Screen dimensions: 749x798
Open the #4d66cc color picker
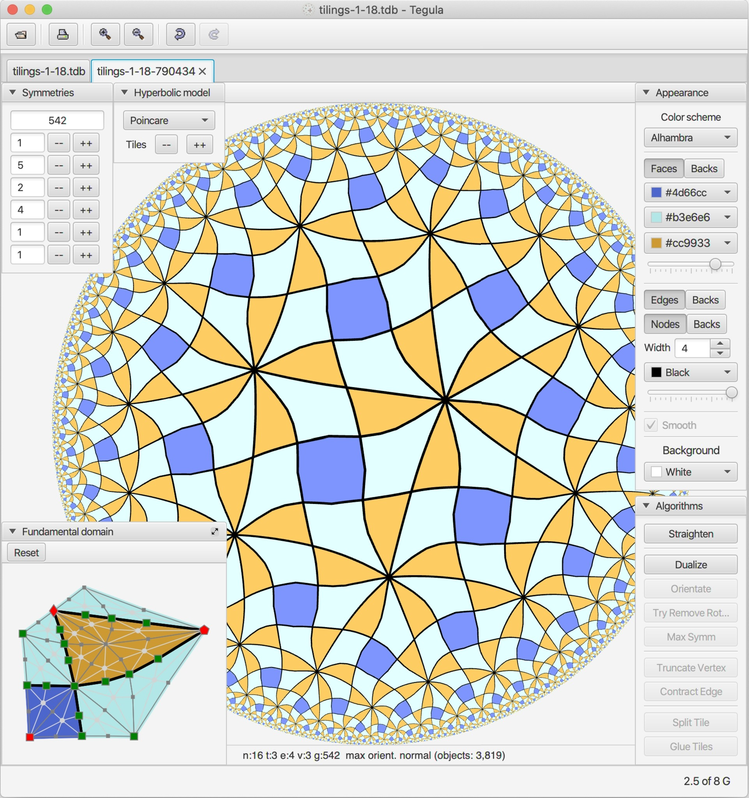pos(691,193)
